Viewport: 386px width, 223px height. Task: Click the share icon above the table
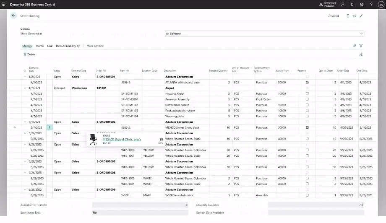point(354,46)
